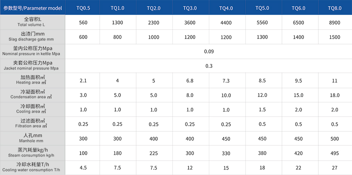Click the 6.8 heating area cell
The width and height of the screenshot is (352, 175).
[x=190, y=81]
